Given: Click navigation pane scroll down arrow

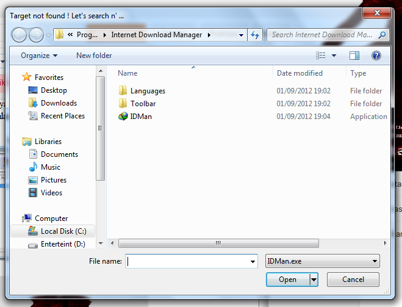Looking at the screenshot, I should click(101, 244).
